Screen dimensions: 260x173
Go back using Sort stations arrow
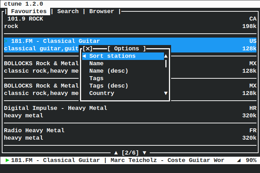point(84,56)
